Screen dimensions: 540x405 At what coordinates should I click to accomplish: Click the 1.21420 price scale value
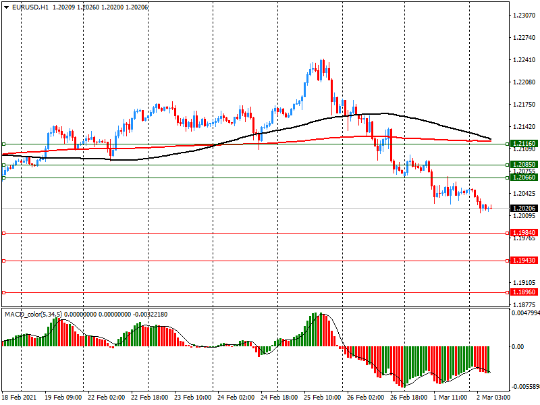(x=524, y=127)
